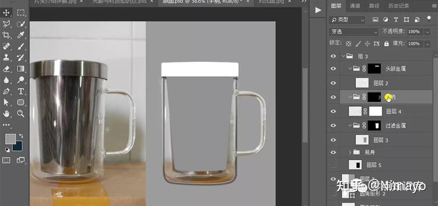This screenshot has height=206, width=438.
Task: Select the Polygonal Lasso tool
Action: [6, 24]
